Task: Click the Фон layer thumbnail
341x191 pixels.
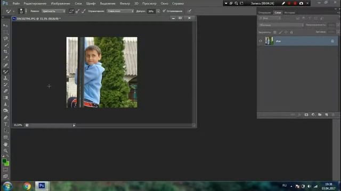Action: pos(269,41)
